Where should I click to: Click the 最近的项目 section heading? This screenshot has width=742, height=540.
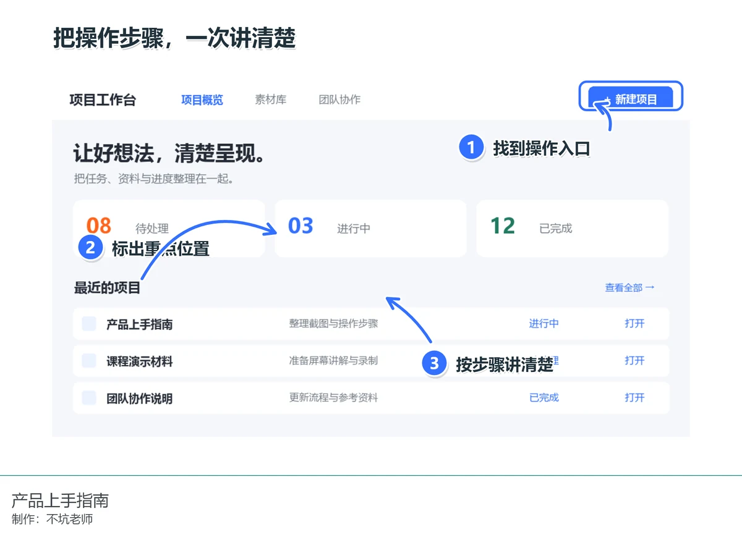tap(108, 288)
